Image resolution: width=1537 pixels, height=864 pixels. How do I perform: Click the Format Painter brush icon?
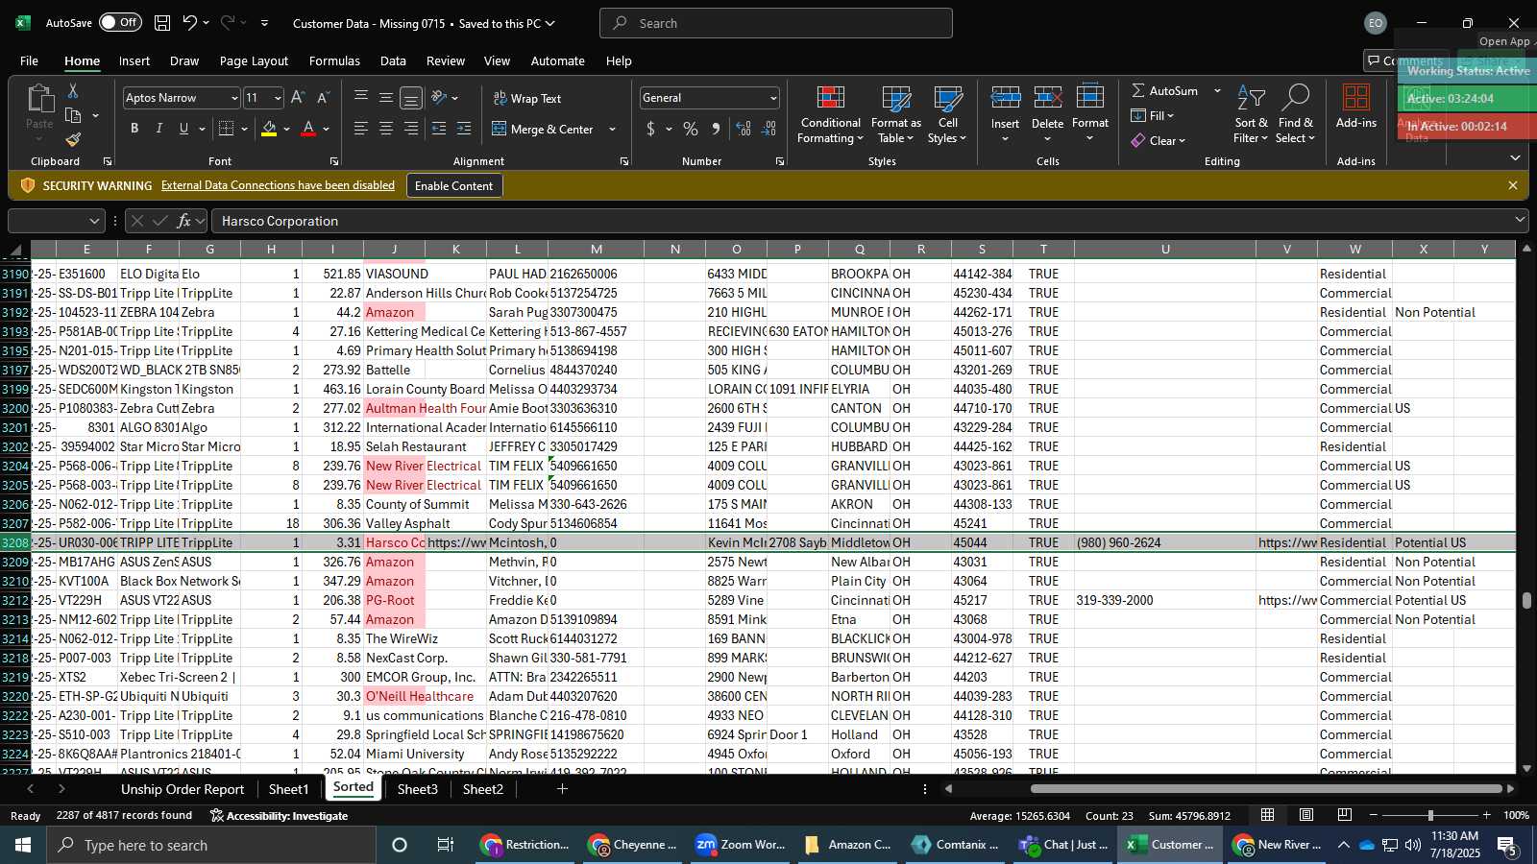pyautogui.click(x=73, y=139)
